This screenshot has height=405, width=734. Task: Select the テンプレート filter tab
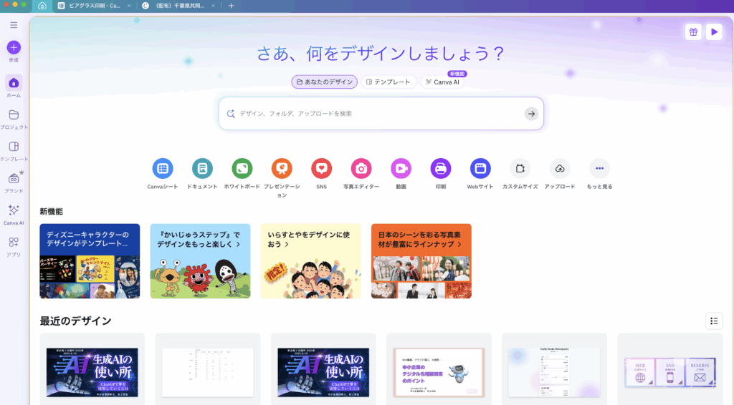(389, 82)
